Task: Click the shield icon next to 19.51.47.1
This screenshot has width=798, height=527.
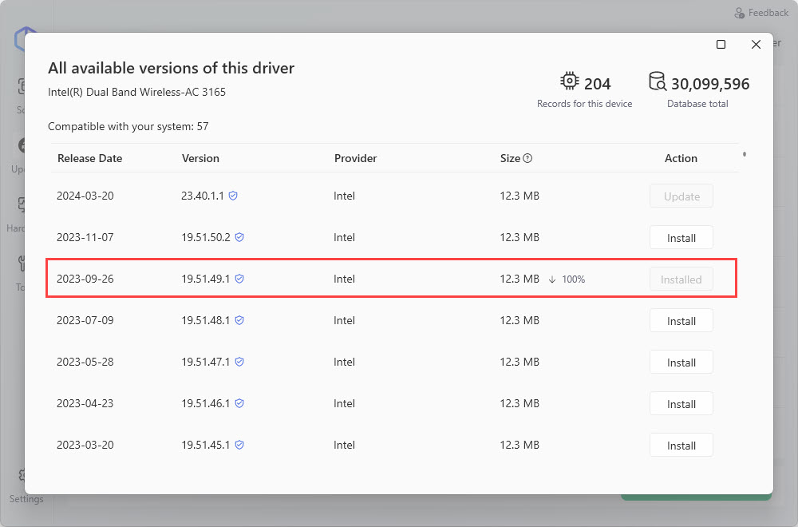Action: point(239,362)
